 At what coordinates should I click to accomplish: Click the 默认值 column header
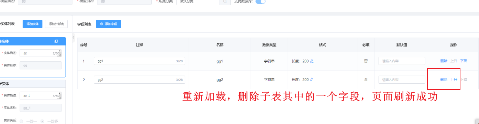[402, 45]
